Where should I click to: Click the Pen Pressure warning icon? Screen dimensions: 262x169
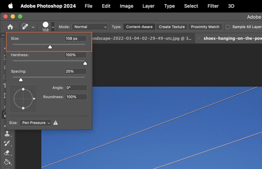point(56,123)
